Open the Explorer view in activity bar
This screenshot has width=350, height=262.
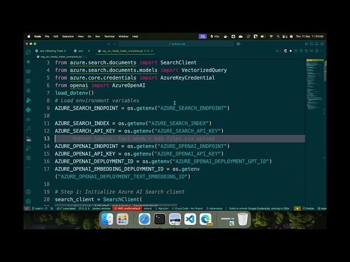point(28,52)
